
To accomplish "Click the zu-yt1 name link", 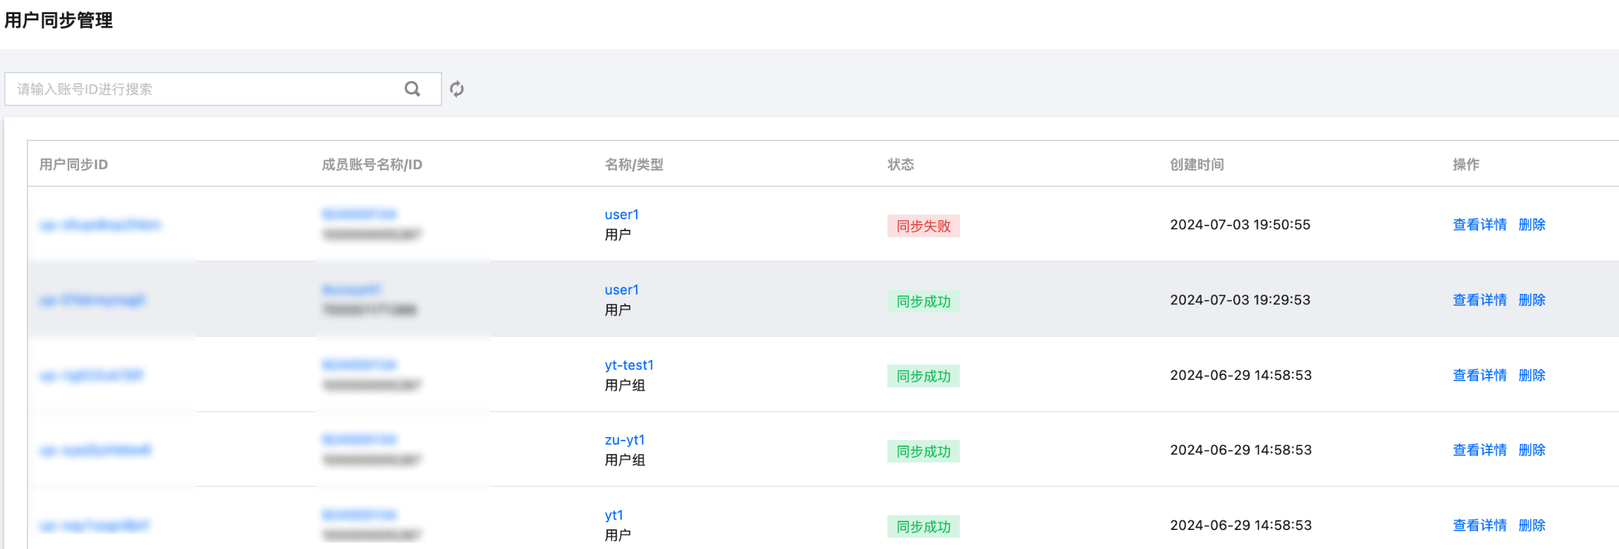I will click(625, 440).
